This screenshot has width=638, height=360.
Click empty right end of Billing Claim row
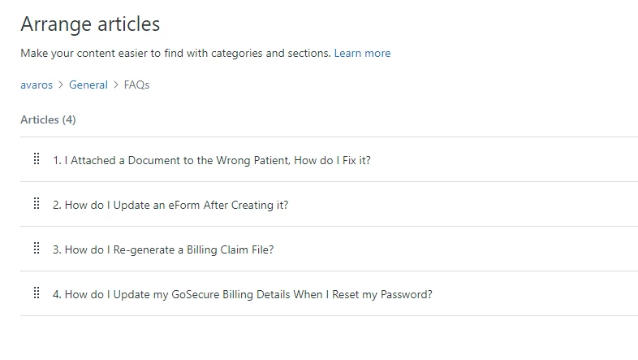coord(528,249)
